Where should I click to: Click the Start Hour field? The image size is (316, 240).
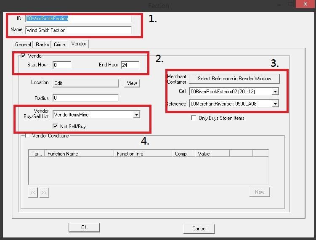click(62, 65)
